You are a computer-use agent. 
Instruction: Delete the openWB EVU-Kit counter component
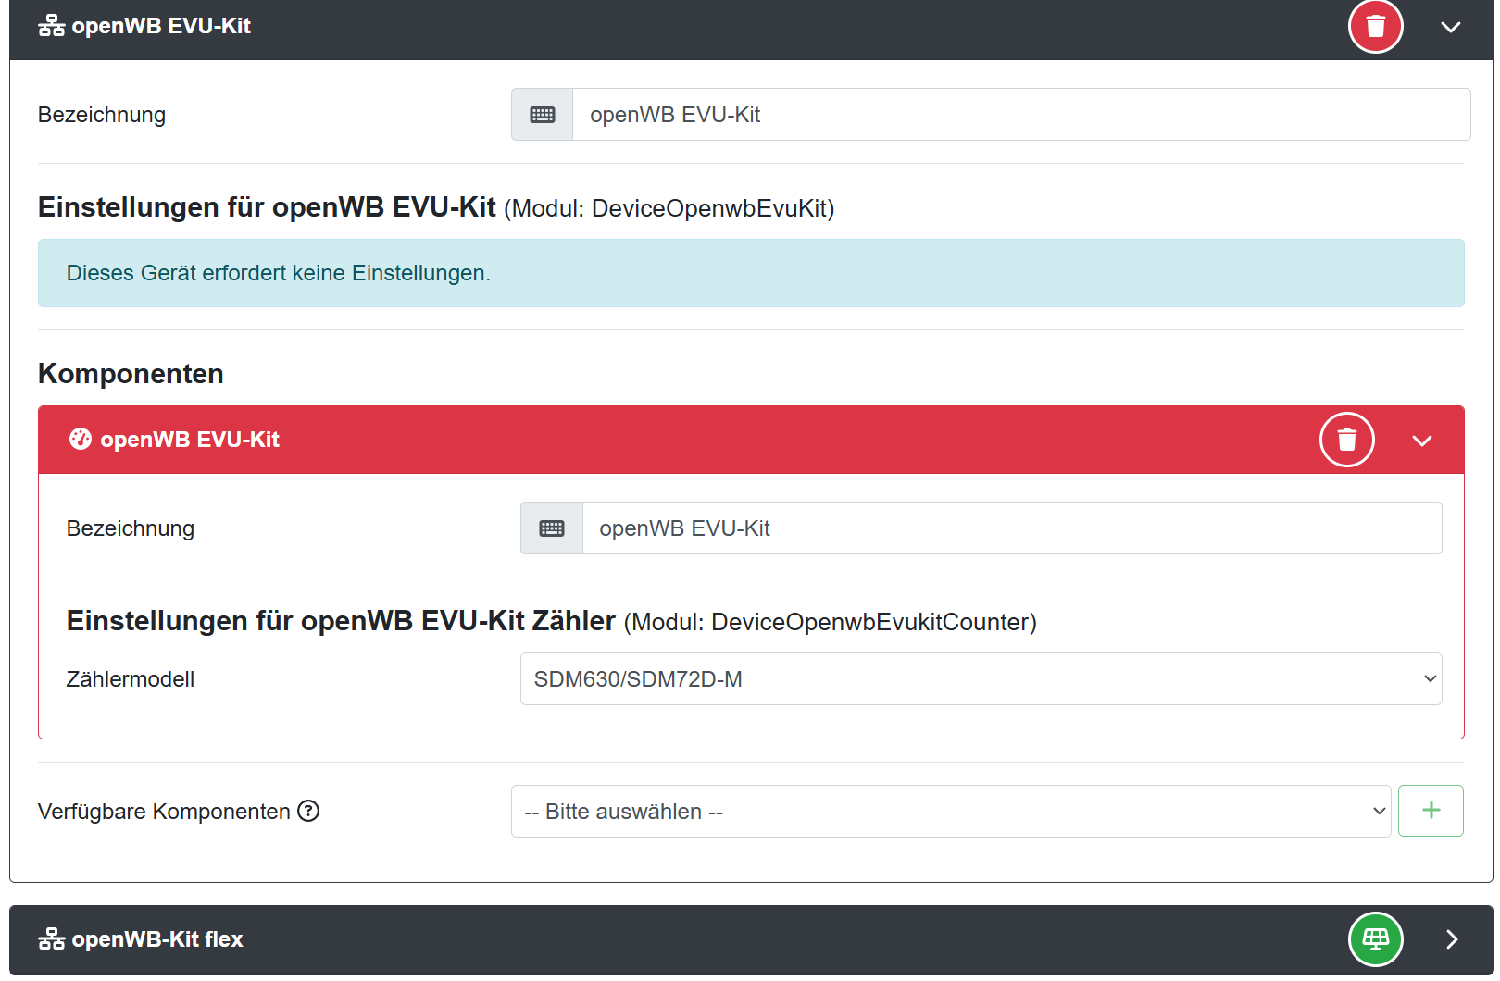pyautogui.click(x=1346, y=440)
